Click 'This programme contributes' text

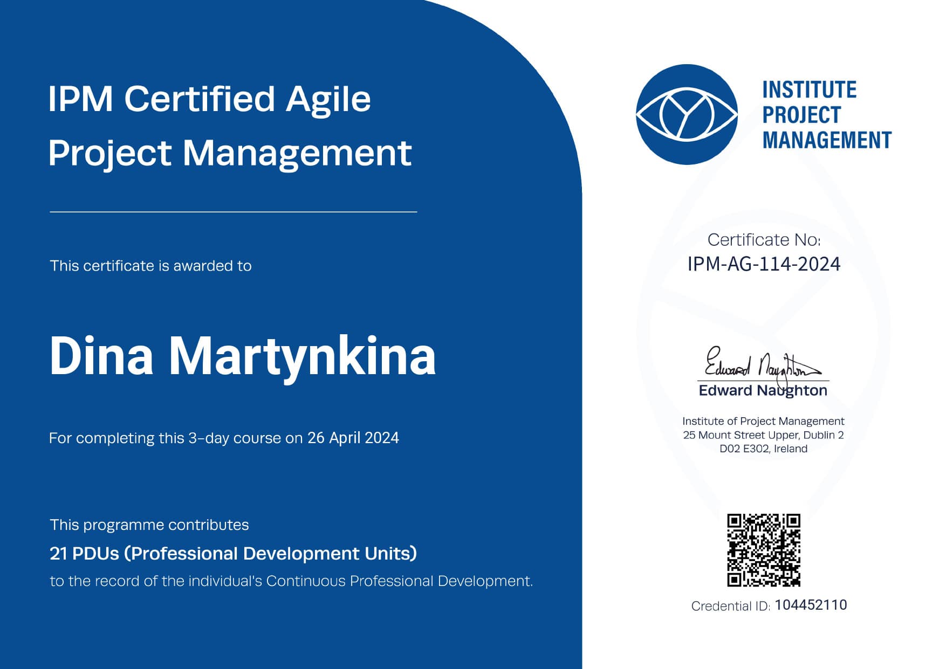[149, 525]
